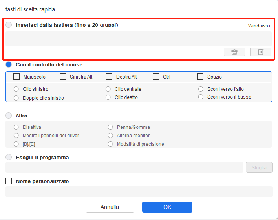
Task: Click the trash delete icon button
Action: [x=260, y=52]
